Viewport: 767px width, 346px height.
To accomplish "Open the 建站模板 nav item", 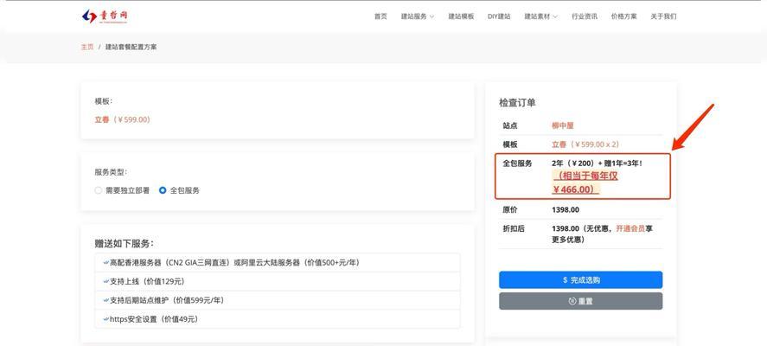I will pyautogui.click(x=461, y=16).
